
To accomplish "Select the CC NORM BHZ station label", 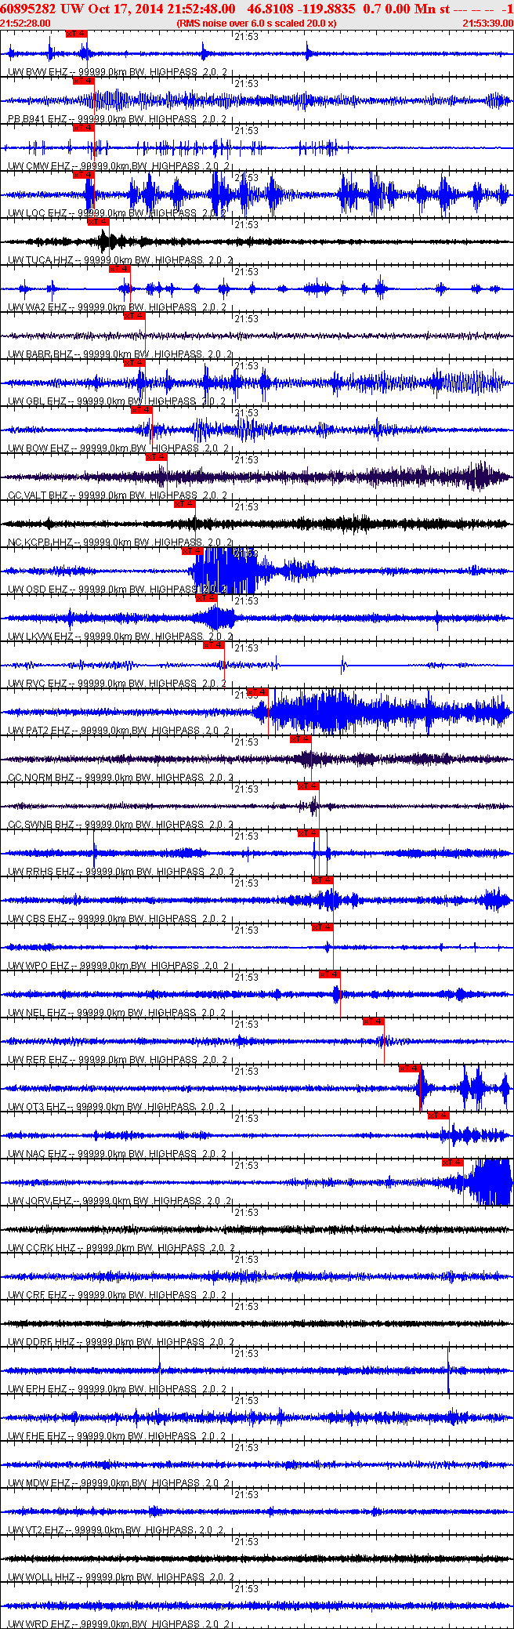I will (x=121, y=778).
